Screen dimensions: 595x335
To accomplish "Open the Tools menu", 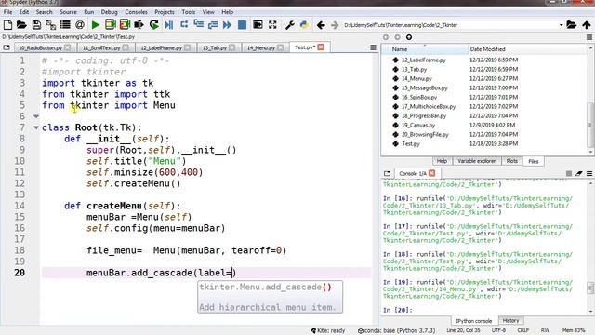I will [x=188, y=12].
